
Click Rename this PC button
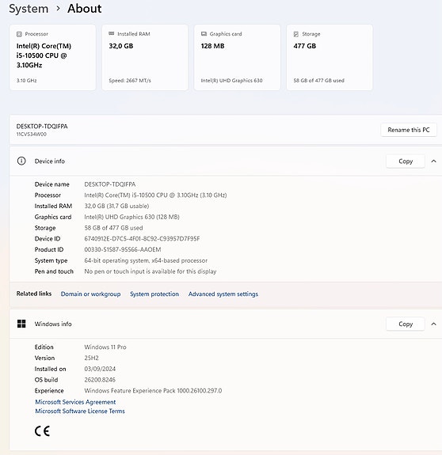(x=409, y=130)
